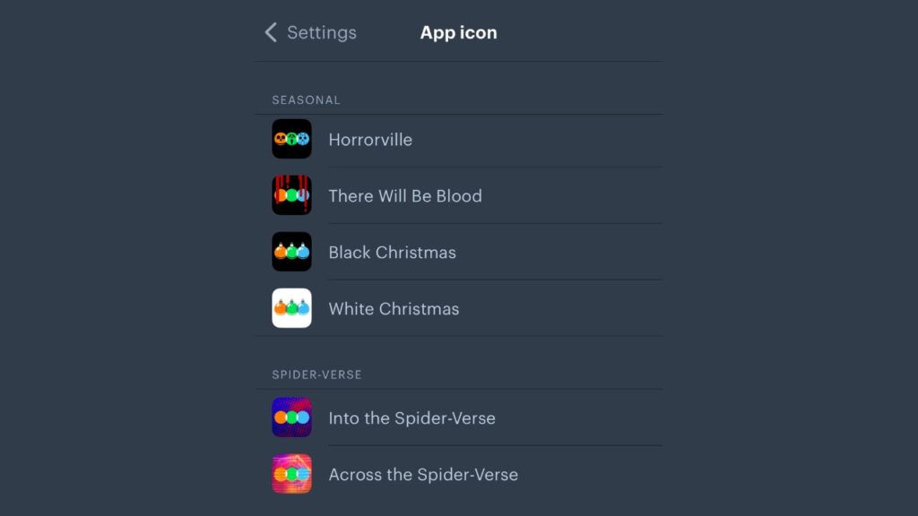Click the SEASONAL section header
This screenshot has height=516, width=918.
pyautogui.click(x=306, y=100)
